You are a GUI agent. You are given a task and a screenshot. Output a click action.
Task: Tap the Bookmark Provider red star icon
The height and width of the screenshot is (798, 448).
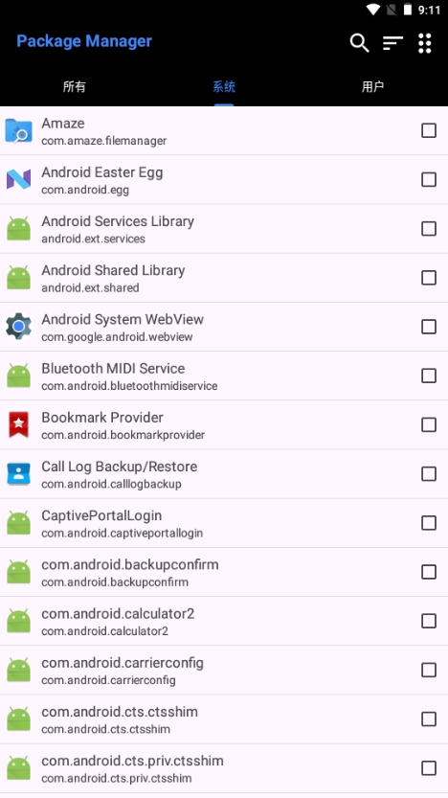pos(19,424)
